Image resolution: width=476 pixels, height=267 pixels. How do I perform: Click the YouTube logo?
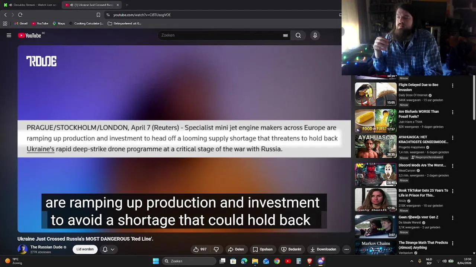[30, 35]
